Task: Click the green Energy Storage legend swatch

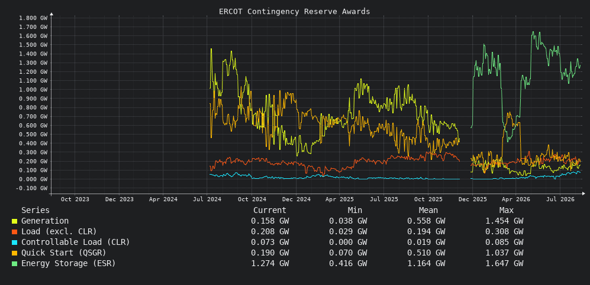Action: point(14,264)
